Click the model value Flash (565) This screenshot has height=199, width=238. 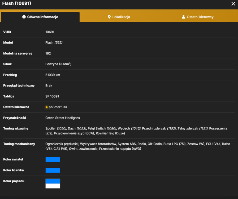click(54, 42)
